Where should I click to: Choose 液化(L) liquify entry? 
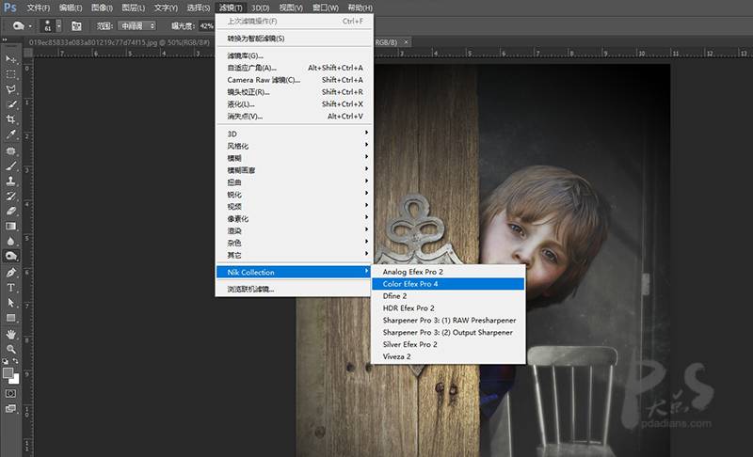point(294,104)
